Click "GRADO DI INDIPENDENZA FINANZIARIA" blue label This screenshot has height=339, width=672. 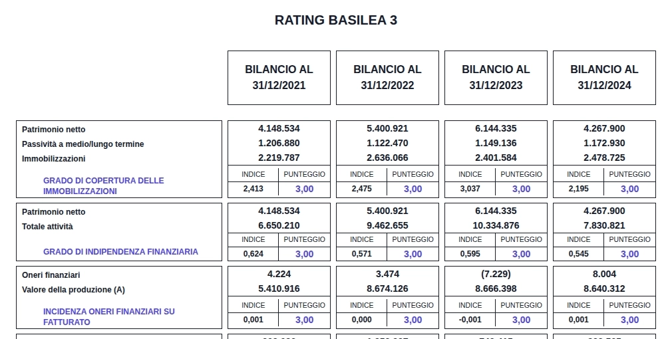click(x=120, y=252)
